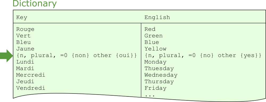The image size is (266, 102).
Task: Select the Rouge key entry
Action: [x=25, y=29]
